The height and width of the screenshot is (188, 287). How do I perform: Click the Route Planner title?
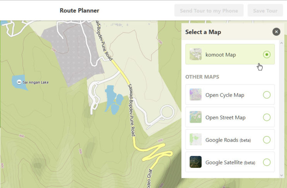pyautogui.click(x=79, y=10)
